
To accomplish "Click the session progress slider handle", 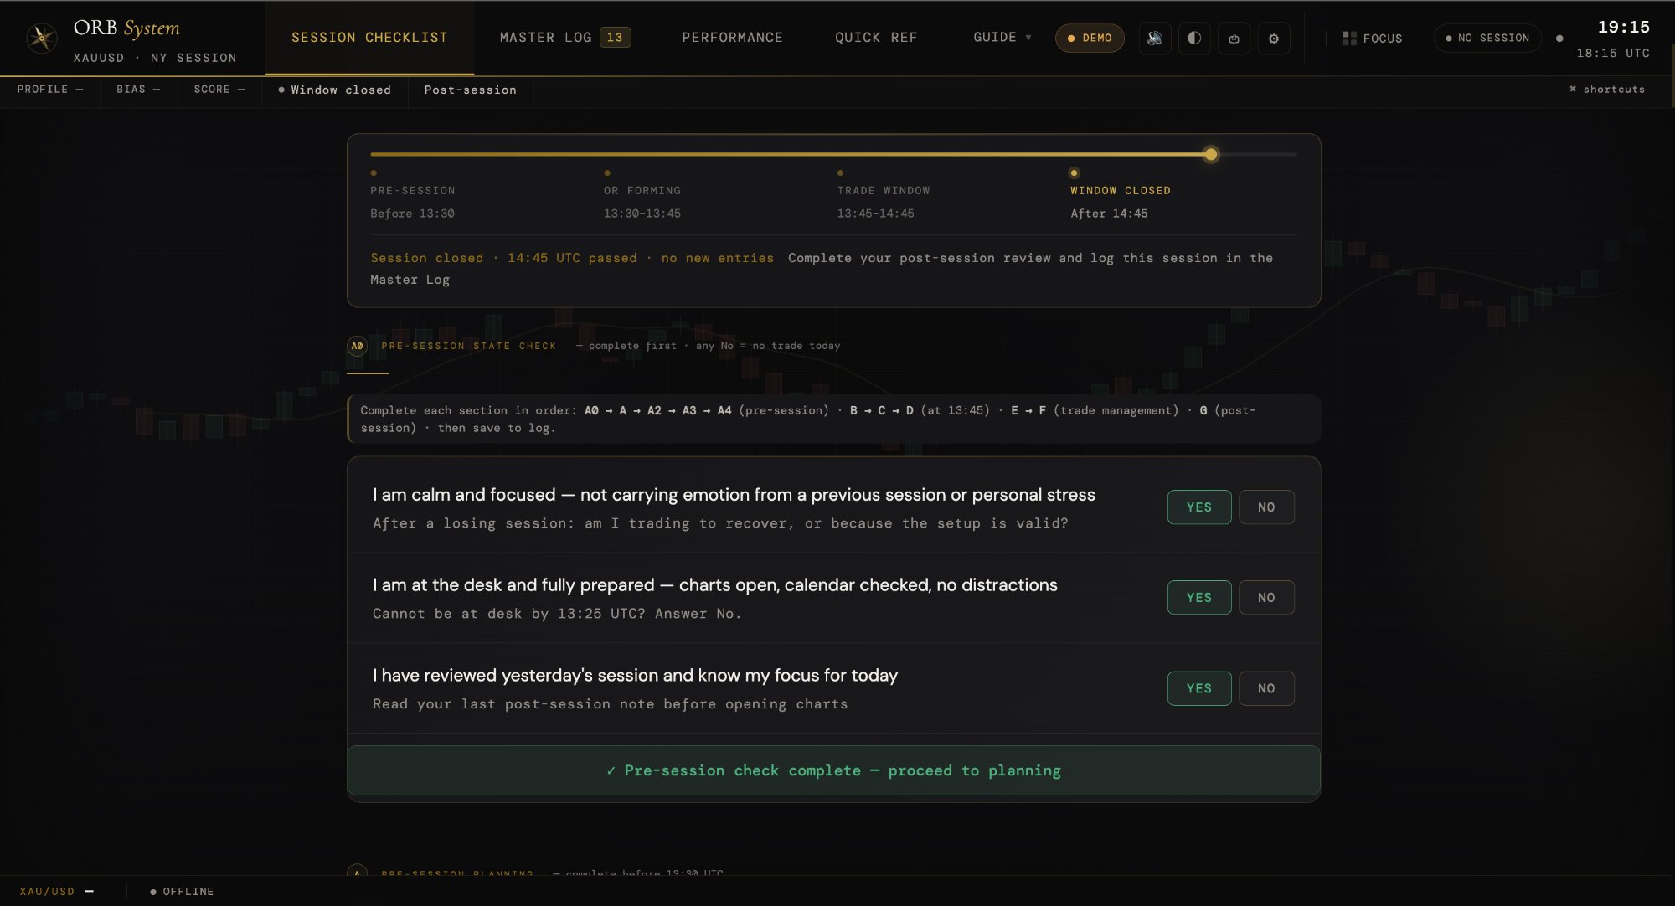I will click(x=1211, y=155).
